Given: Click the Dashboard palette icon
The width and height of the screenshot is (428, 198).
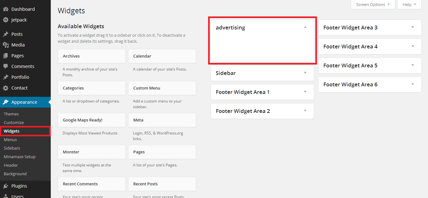Looking at the screenshot, I should (6, 9).
